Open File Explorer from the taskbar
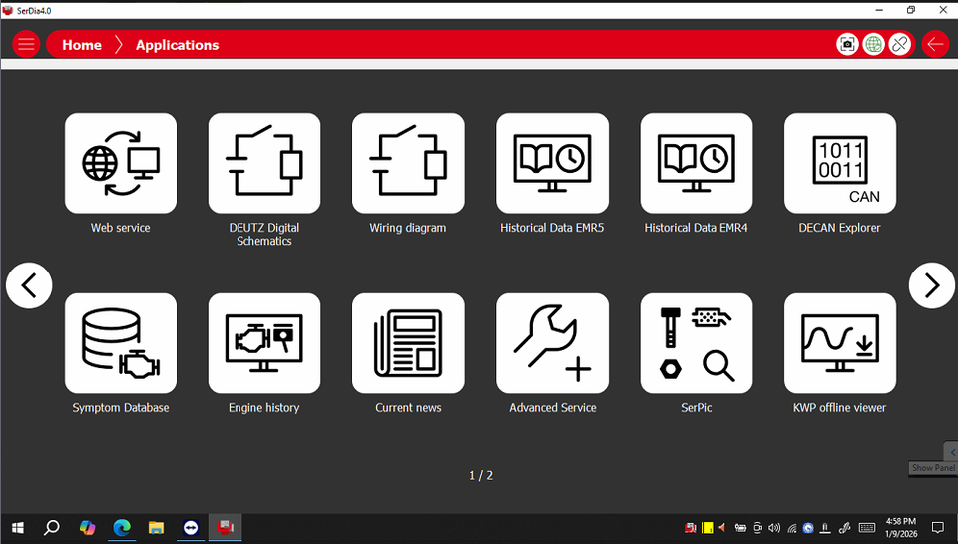 click(156, 527)
